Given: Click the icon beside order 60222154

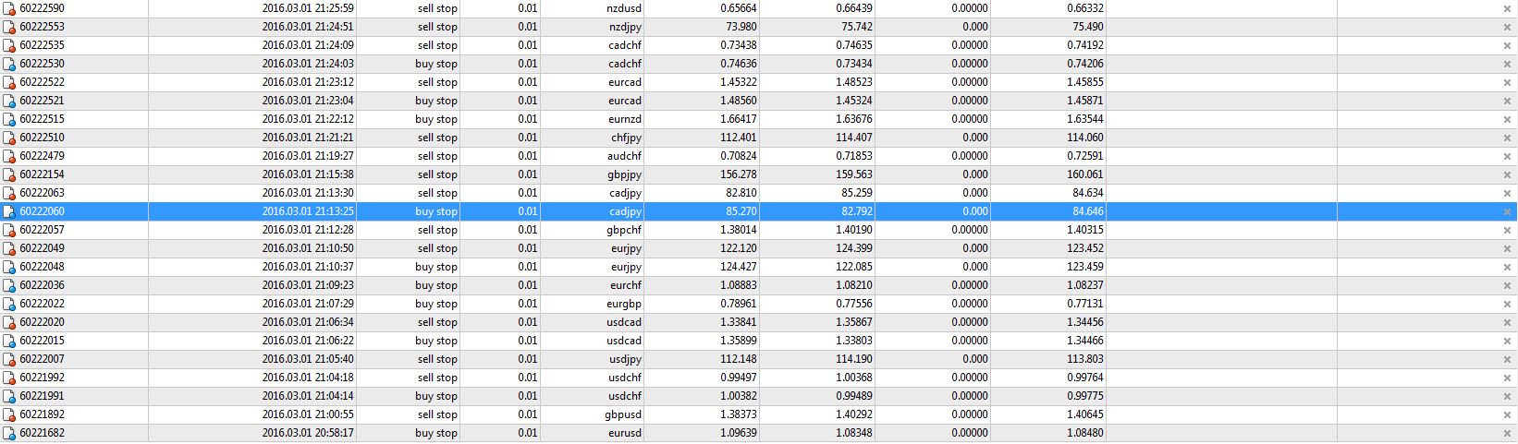Looking at the screenshot, I should click(x=9, y=174).
